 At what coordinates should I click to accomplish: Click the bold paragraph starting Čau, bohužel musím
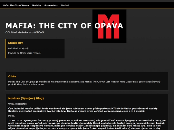point(83,110)
